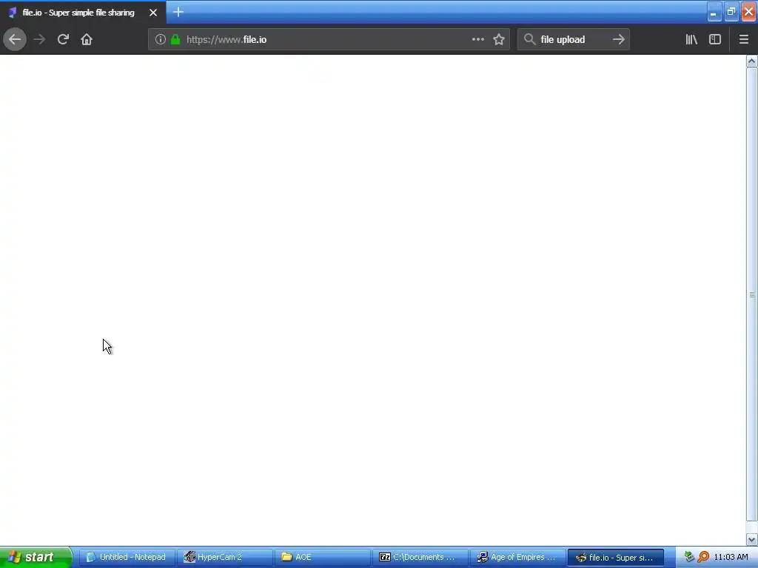Viewport: 758px width, 568px height.
Task: Reload the file.io page
Action: point(63,39)
